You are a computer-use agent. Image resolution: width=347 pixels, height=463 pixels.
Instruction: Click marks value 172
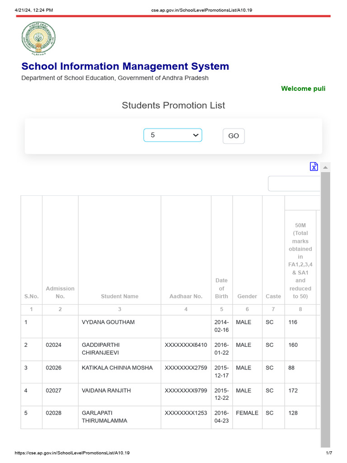[293, 390]
